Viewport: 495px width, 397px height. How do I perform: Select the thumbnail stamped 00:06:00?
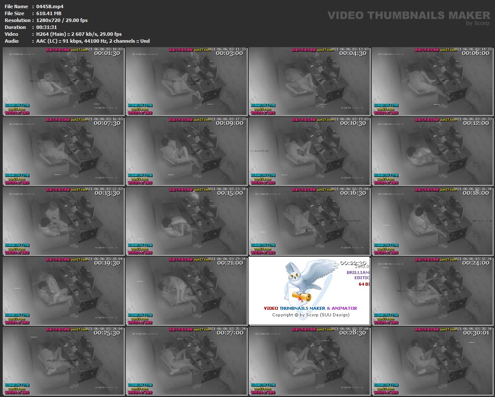pos(432,82)
